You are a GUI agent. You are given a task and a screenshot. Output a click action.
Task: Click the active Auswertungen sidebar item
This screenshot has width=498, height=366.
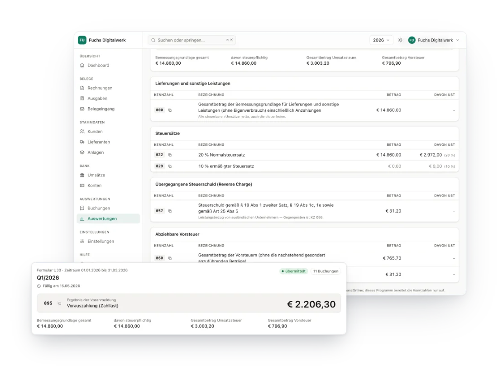108,219
